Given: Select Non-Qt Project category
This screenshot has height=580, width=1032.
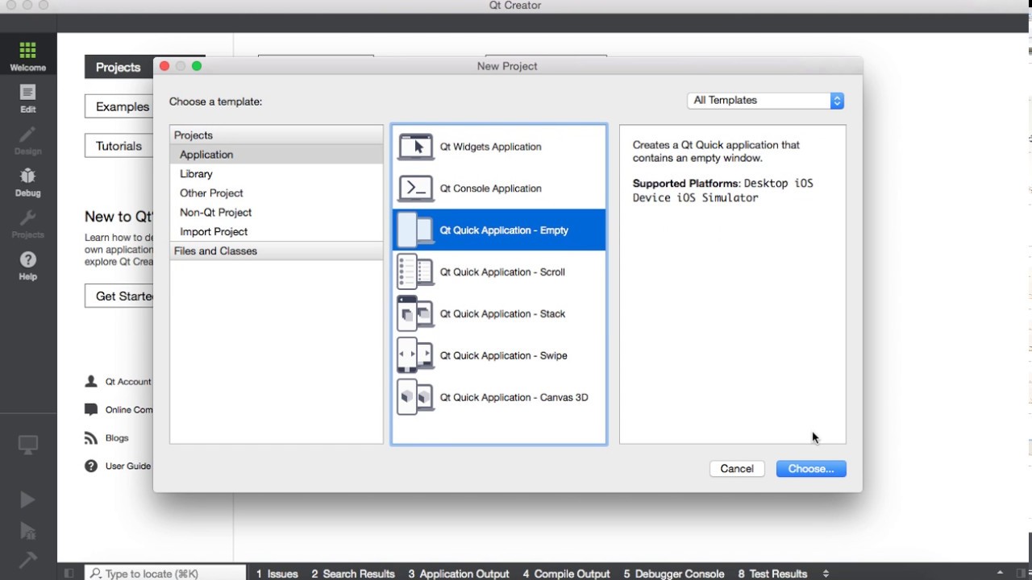Looking at the screenshot, I should [277, 213].
